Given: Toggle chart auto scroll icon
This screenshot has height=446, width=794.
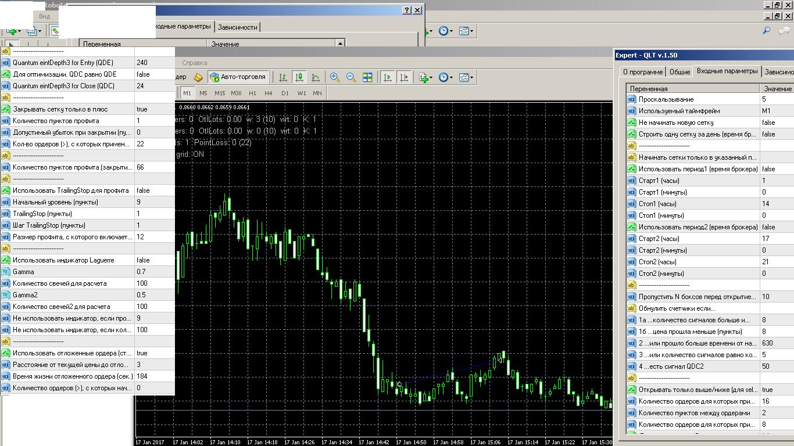Looking at the screenshot, I should coord(388,77).
